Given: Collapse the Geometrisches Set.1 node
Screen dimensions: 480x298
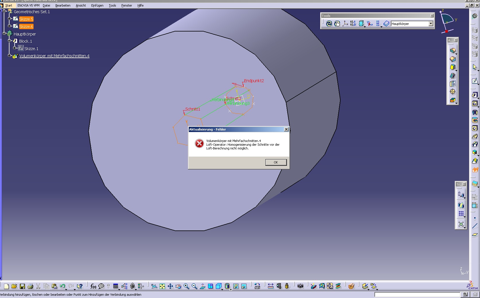Looking at the screenshot, I should pos(4,11).
